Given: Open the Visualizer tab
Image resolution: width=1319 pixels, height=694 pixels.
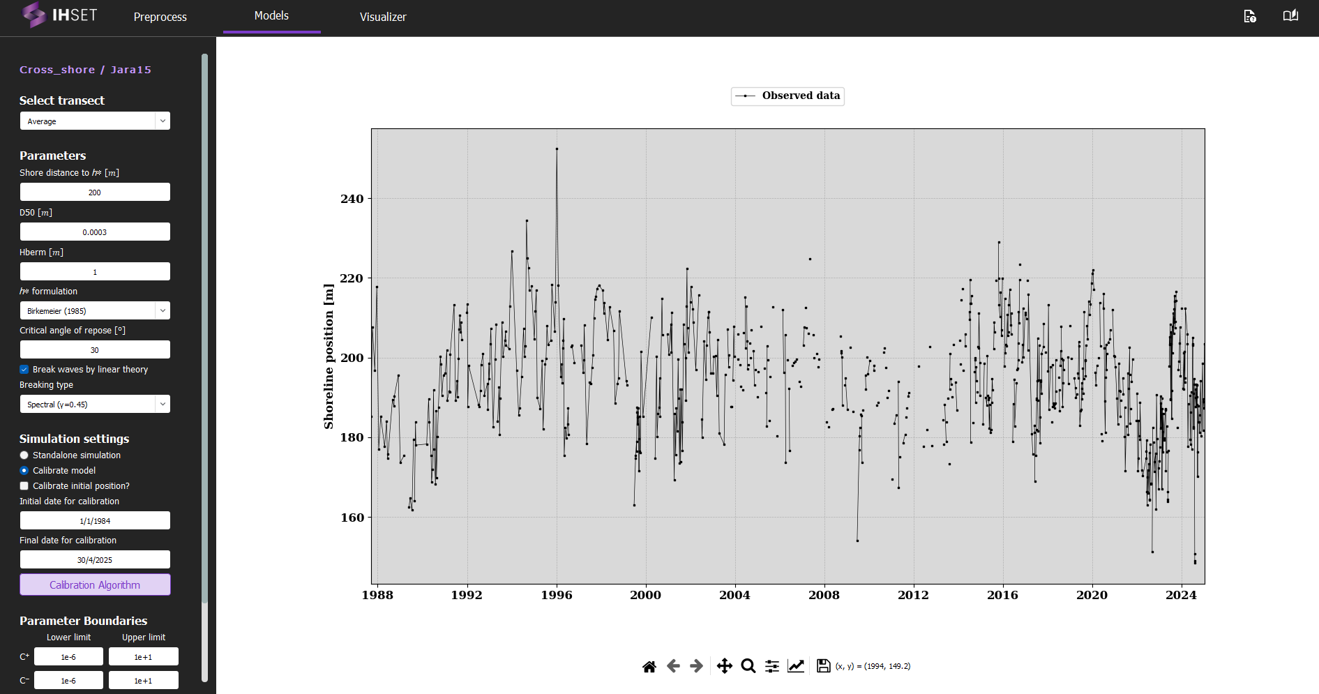Looking at the screenshot, I should tap(382, 17).
